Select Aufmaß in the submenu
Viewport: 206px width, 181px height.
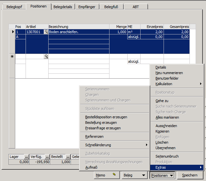(91, 167)
